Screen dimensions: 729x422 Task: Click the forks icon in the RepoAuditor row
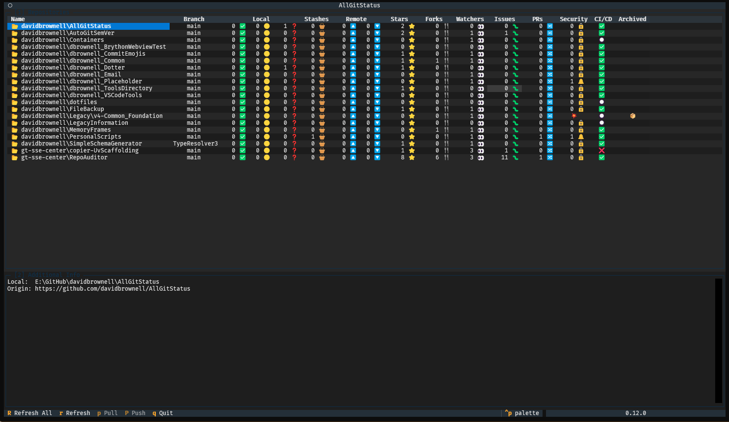tap(446, 158)
